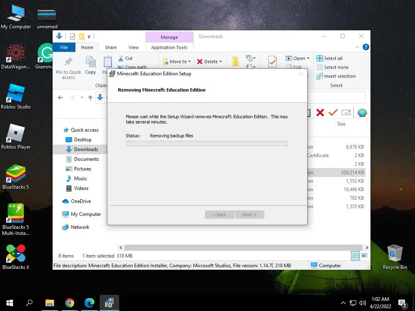Select the Home ribbon tab
The width and height of the screenshot is (415, 311).
click(x=87, y=47)
